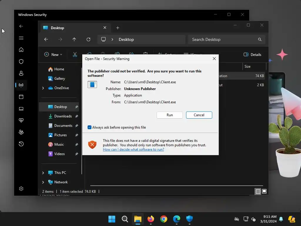Open Virus & threat protection shield icon
The width and height of the screenshot is (301, 226).
(x=21, y=62)
